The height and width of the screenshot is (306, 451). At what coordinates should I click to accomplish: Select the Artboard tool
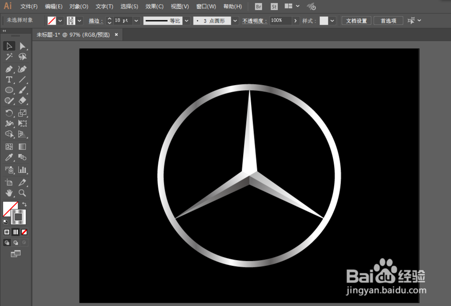click(x=9, y=182)
